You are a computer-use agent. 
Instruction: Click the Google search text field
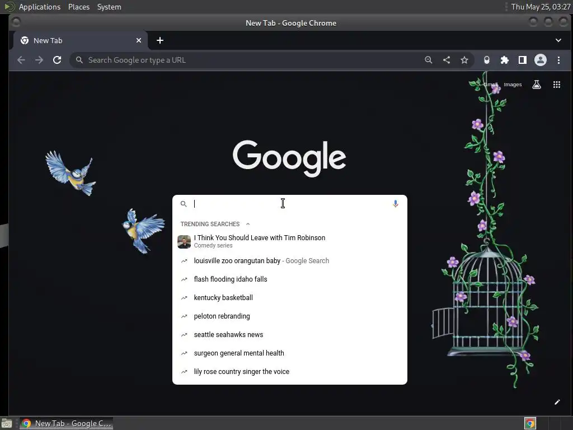coord(290,204)
